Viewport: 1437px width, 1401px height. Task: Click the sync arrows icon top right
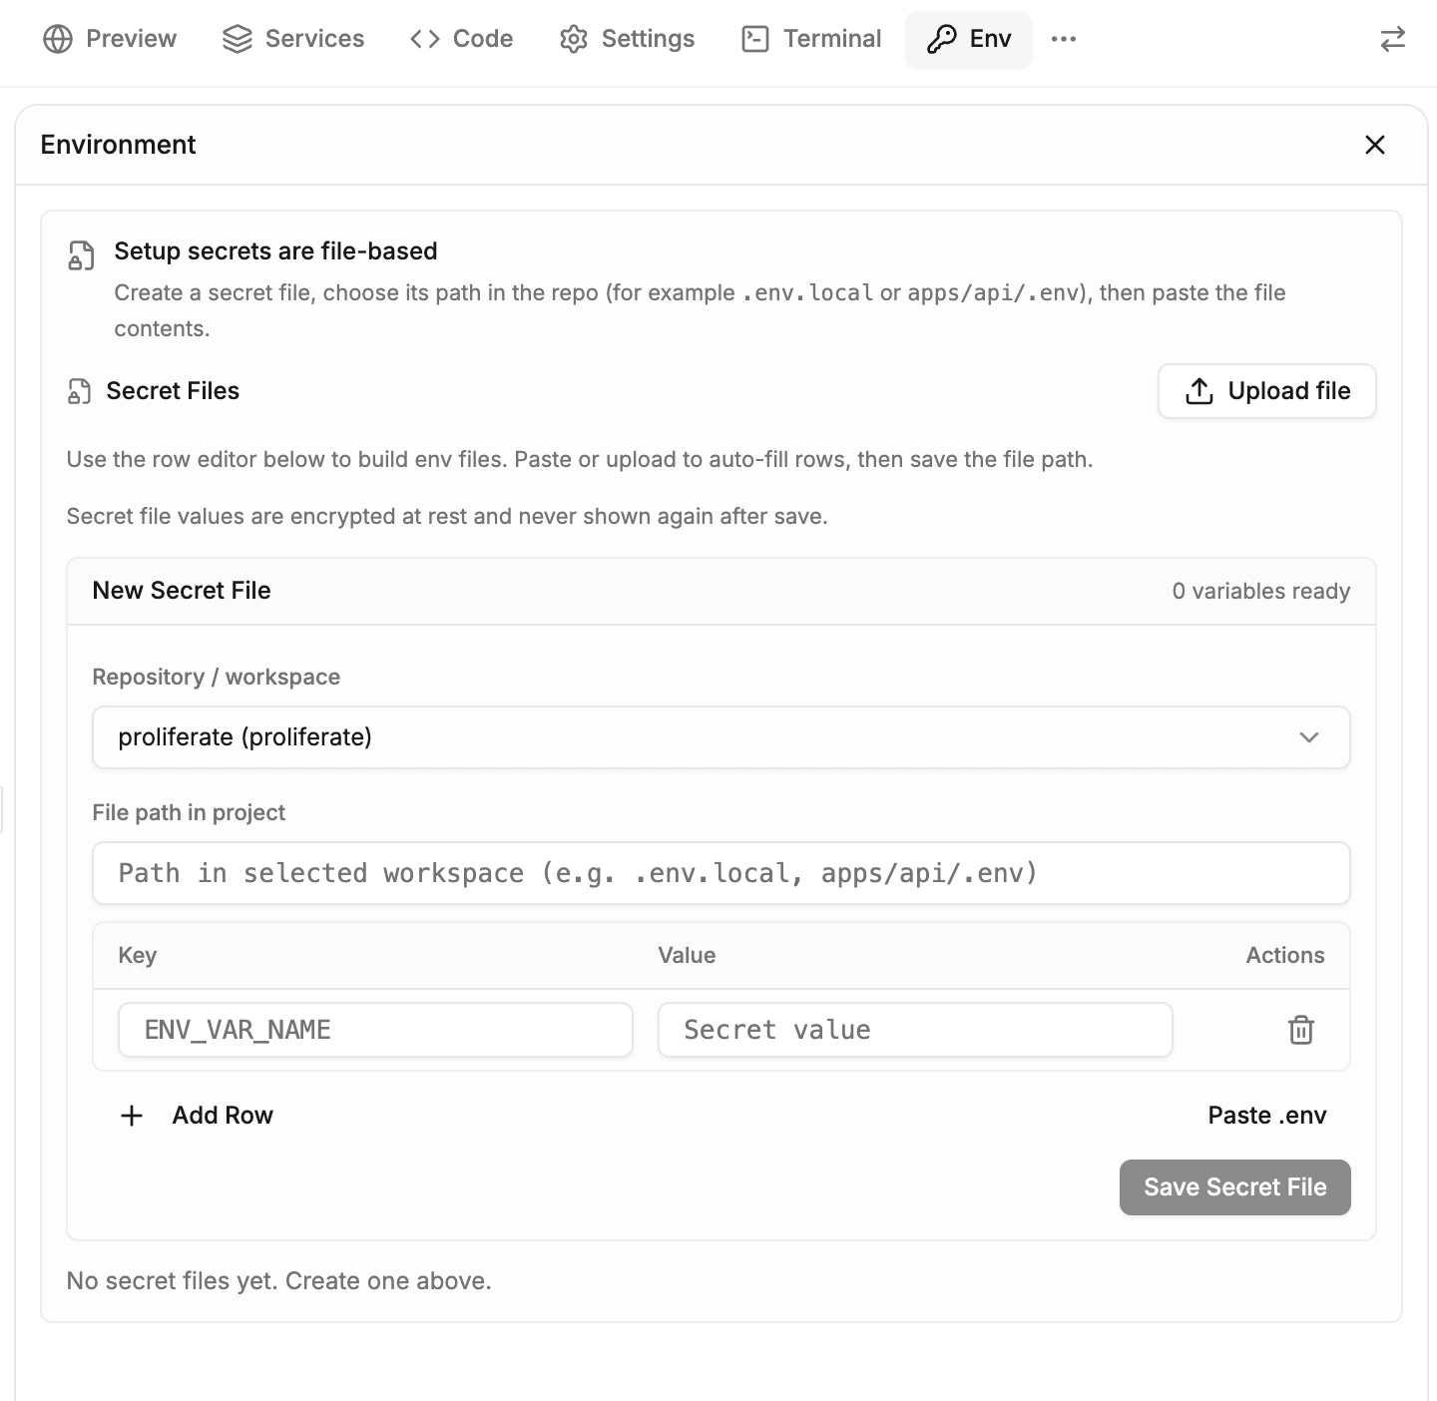pos(1391,39)
